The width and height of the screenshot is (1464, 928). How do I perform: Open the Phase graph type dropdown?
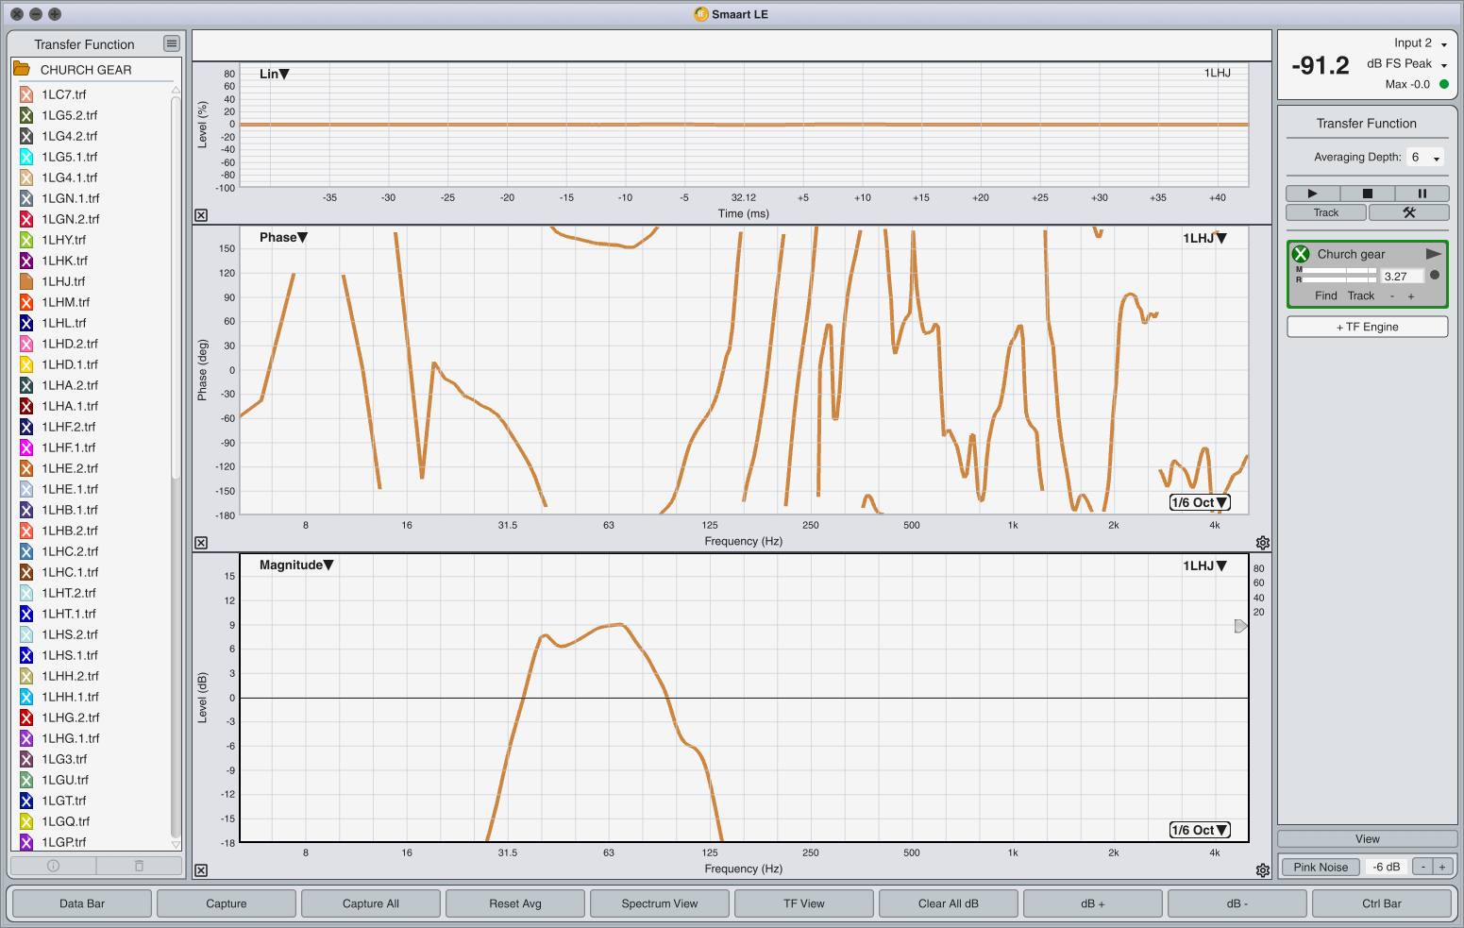[x=283, y=238]
